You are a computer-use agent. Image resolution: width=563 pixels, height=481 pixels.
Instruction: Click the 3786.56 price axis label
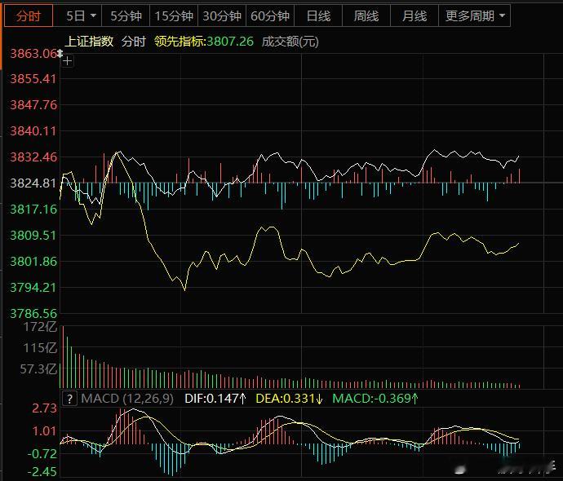coord(33,314)
